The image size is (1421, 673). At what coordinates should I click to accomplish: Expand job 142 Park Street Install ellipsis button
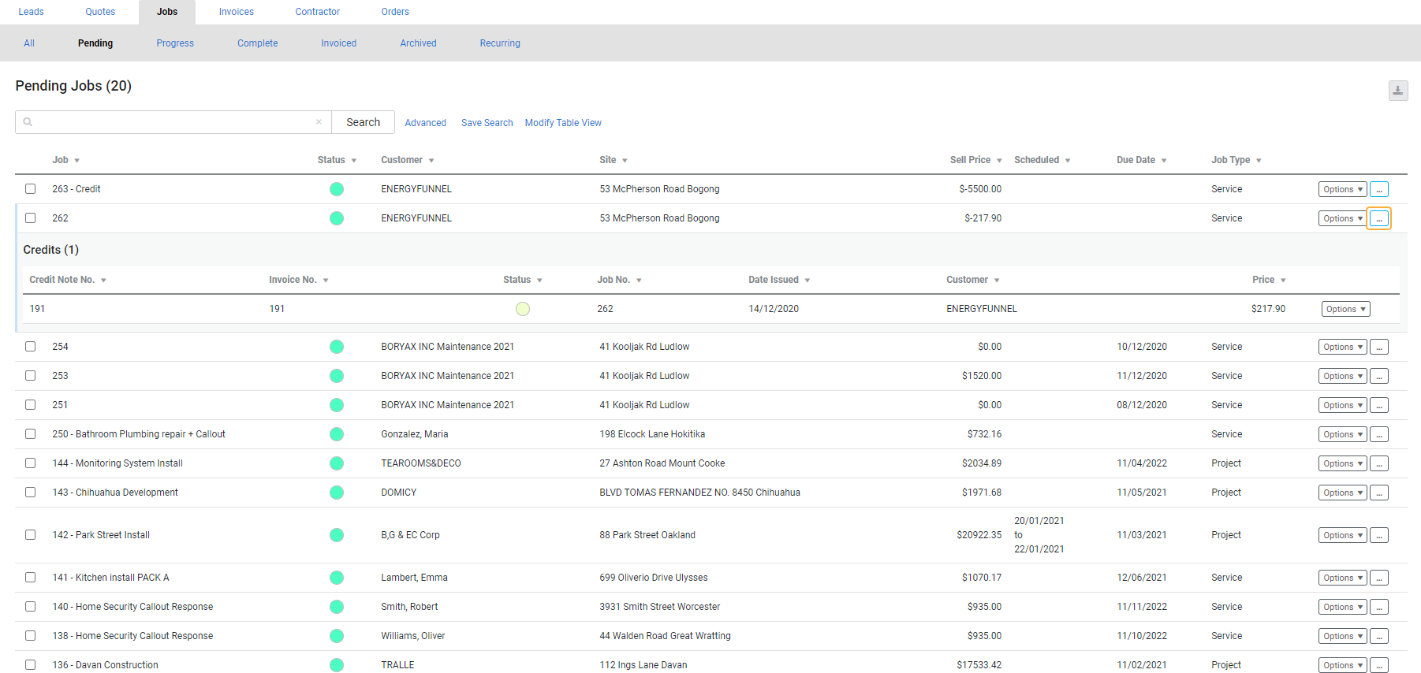(x=1378, y=535)
